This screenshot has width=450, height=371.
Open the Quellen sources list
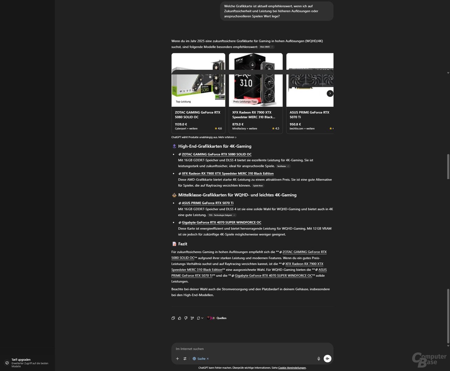[217, 318]
